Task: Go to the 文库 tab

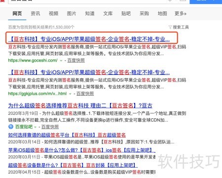Action: [x=108, y=13]
